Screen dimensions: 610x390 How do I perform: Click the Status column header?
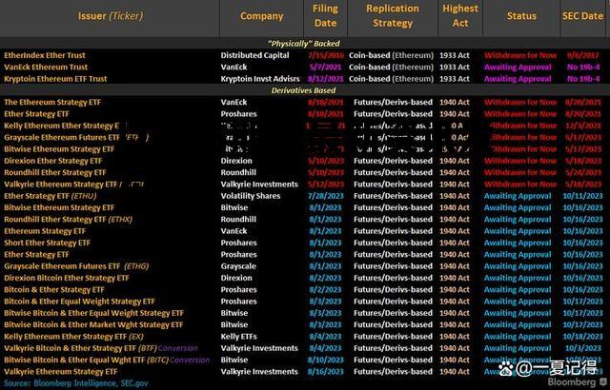521,16
